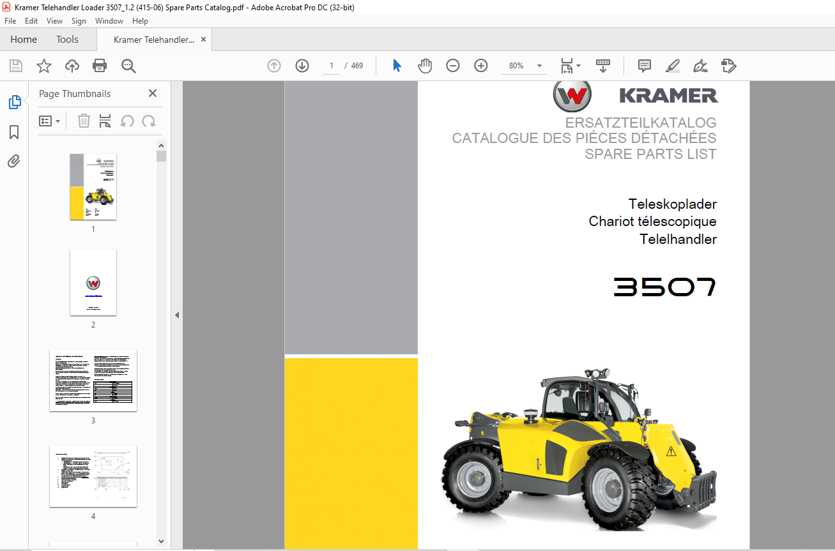
Task: Print the document using printer icon
Action: point(100,66)
